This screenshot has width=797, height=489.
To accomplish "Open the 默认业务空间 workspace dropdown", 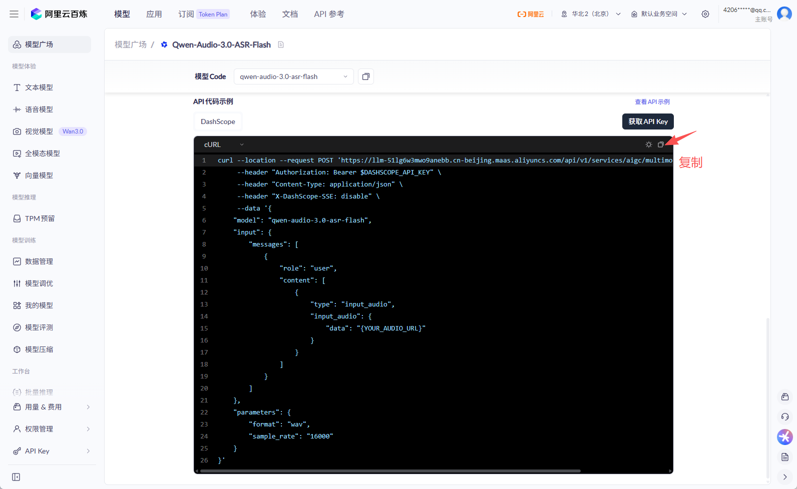I will click(659, 14).
